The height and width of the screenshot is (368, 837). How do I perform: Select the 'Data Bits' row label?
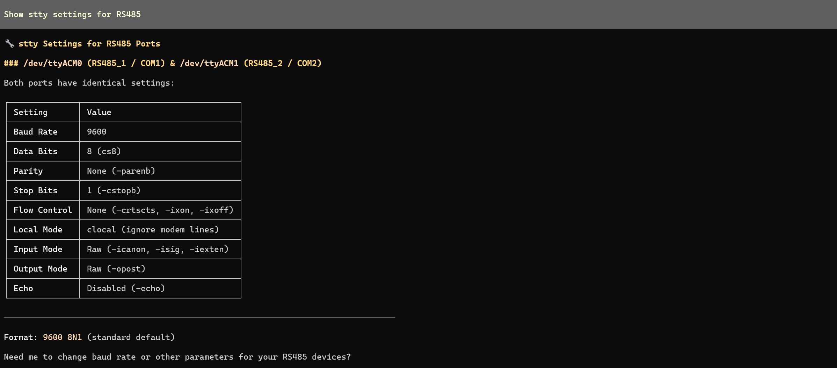(x=35, y=151)
